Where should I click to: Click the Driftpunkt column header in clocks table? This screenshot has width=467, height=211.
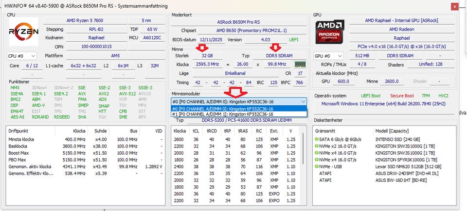[x=21, y=131]
